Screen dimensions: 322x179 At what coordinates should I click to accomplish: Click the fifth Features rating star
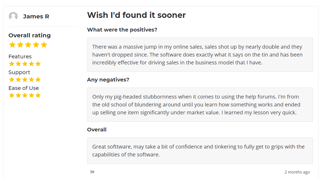click(x=38, y=64)
